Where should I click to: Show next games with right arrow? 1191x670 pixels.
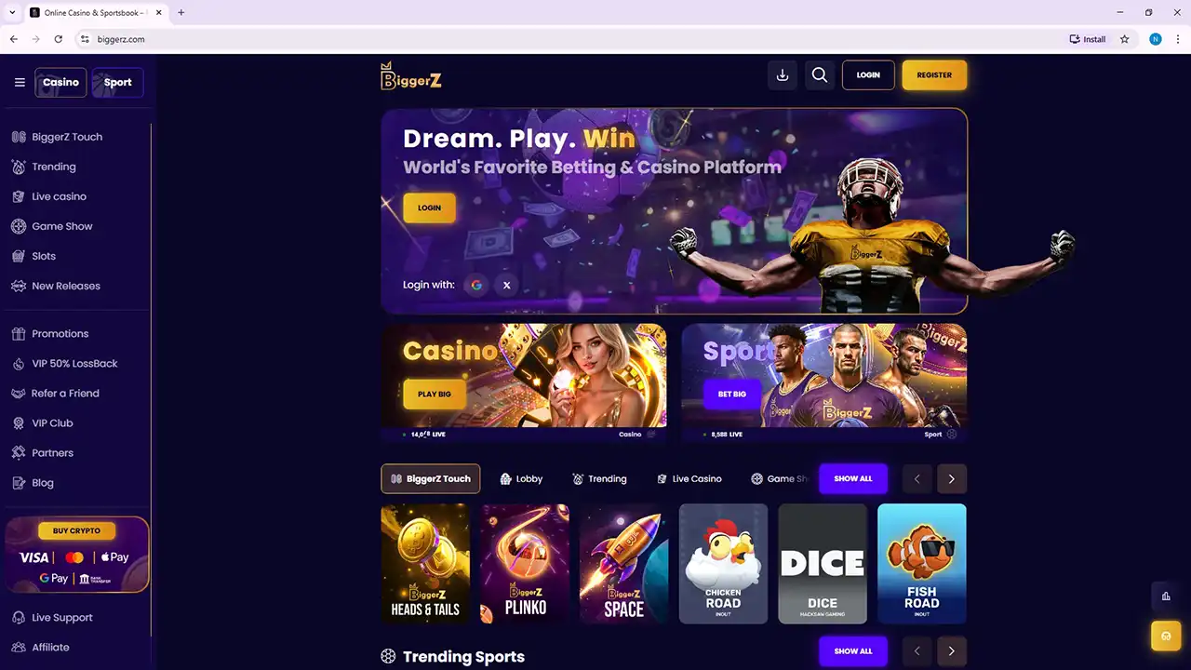click(952, 478)
